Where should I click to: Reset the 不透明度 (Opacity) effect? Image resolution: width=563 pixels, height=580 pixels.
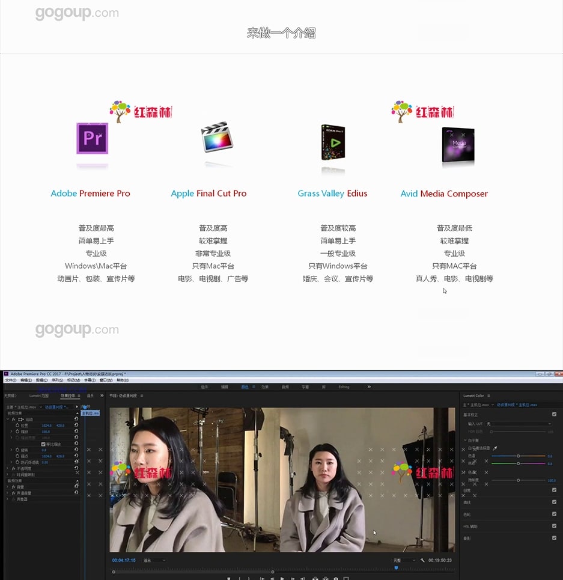point(76,468)
